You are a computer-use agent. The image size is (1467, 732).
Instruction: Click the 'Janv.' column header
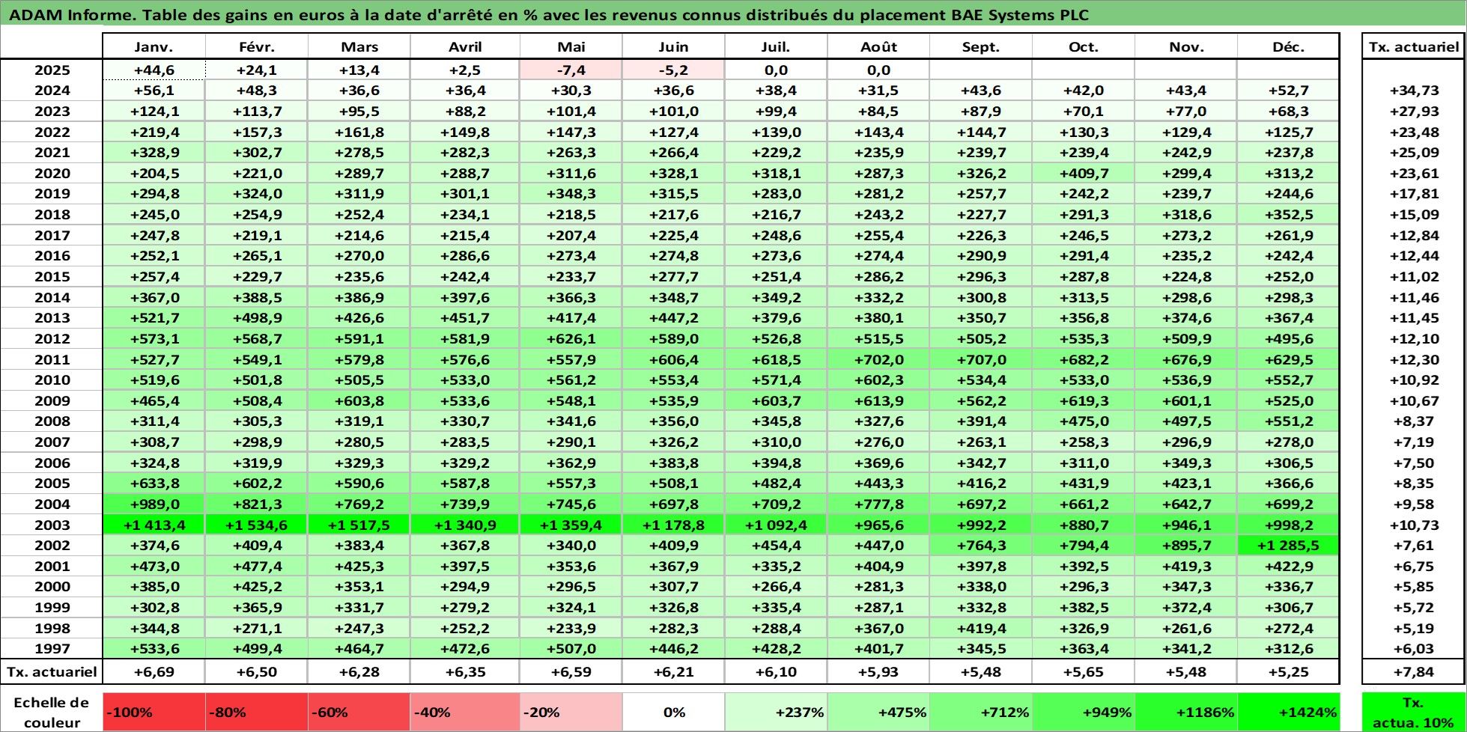[x=154, y=47]
